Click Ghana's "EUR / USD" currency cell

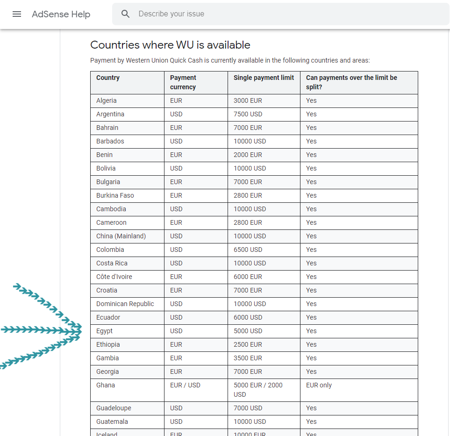coord(196,390)
